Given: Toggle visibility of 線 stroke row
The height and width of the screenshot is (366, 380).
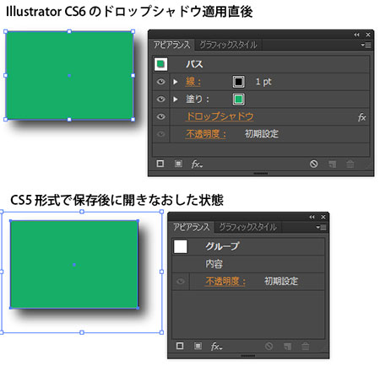Looking at the screenshot, I should tap(160, 82).
